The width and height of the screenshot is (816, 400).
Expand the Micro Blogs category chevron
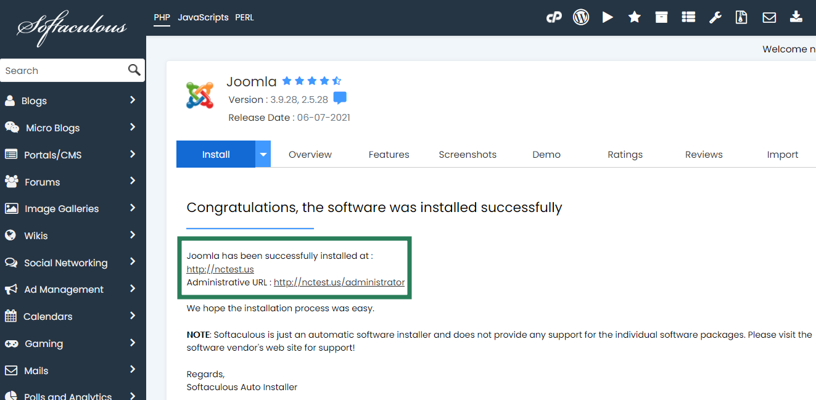click(133, 127)
